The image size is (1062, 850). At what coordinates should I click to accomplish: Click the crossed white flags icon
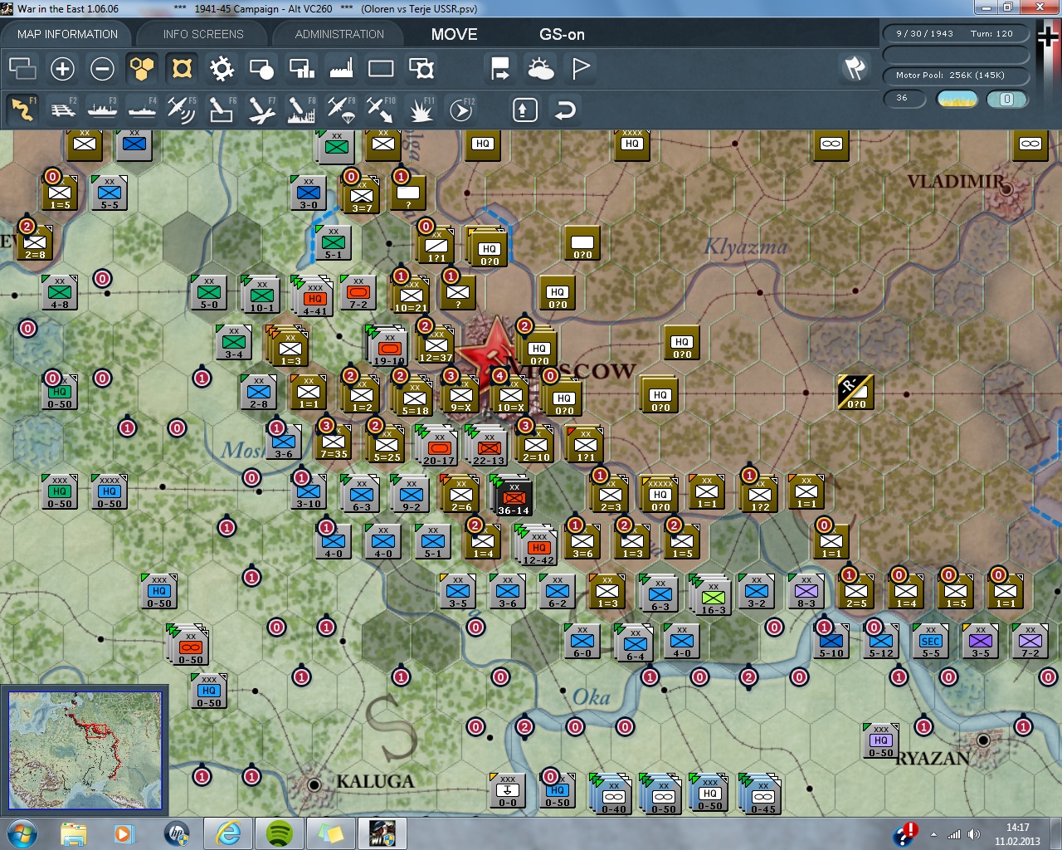click(x=855, y=68)
